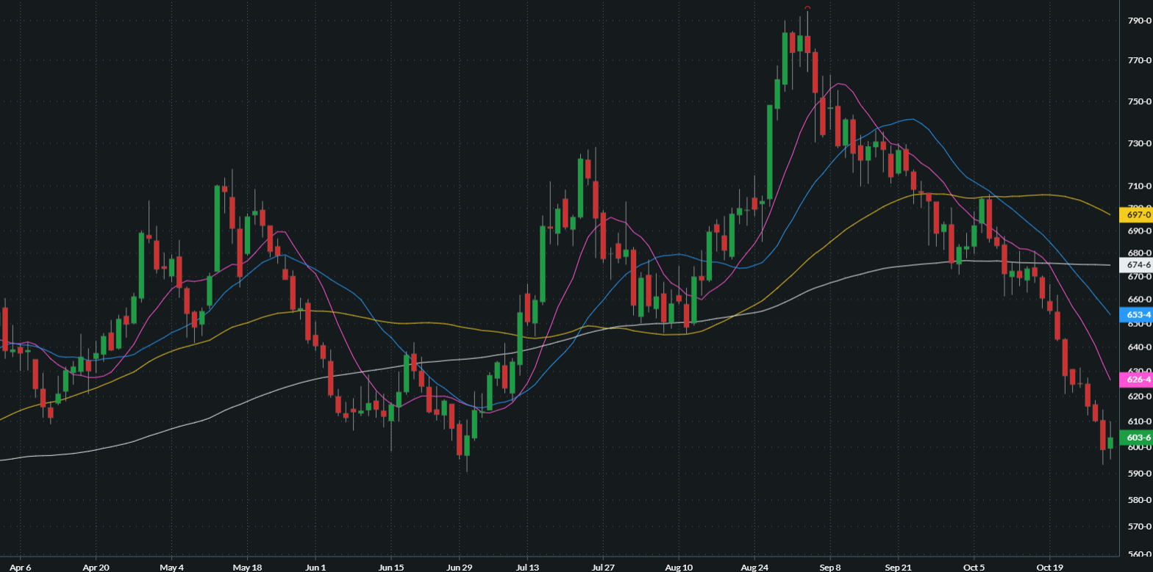Screen dimensions: 1153x572
Task: Click the 690-0 price axis label
Action: point(1138,231)
